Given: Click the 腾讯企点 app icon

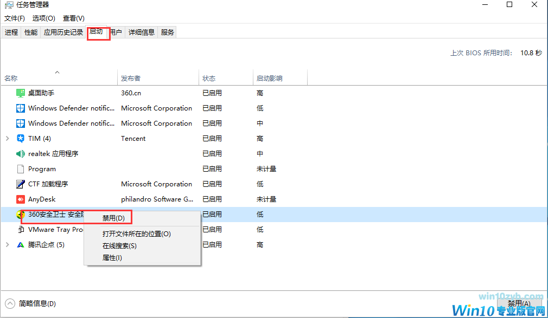Looking at the screenshot, I should click(x=20, y=244).
